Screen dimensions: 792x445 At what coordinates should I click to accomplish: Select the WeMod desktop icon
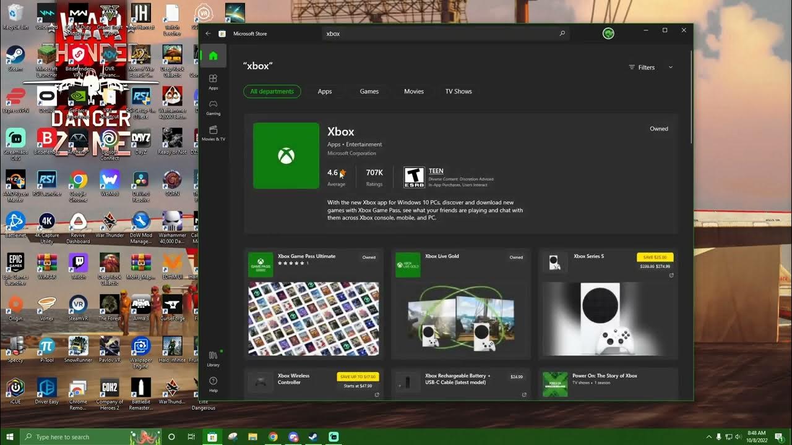110,183
